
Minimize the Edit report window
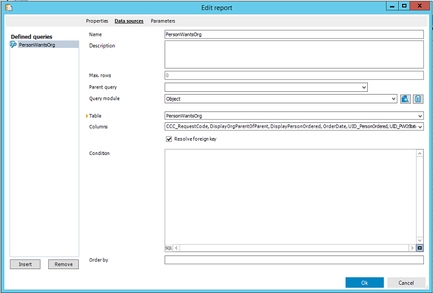point(392,6)
